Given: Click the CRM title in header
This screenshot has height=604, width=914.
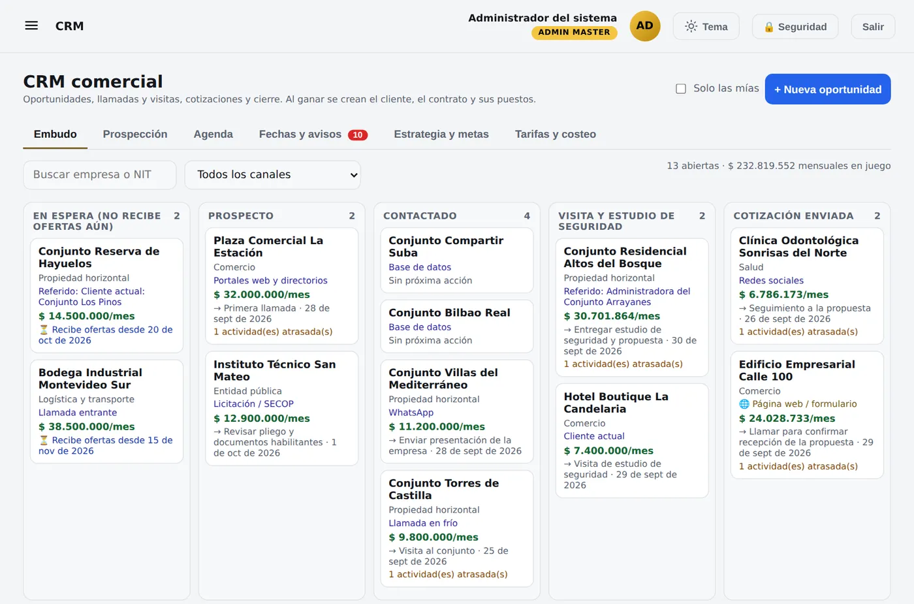Looking at the screenshot, I should tap(69, 26).
